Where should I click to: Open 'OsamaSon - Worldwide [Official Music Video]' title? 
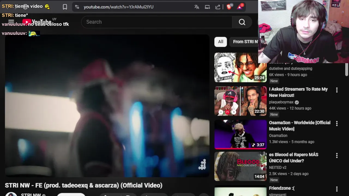tap(300, 126)
